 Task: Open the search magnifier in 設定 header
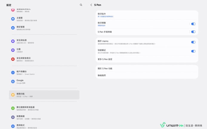point(81,5)
